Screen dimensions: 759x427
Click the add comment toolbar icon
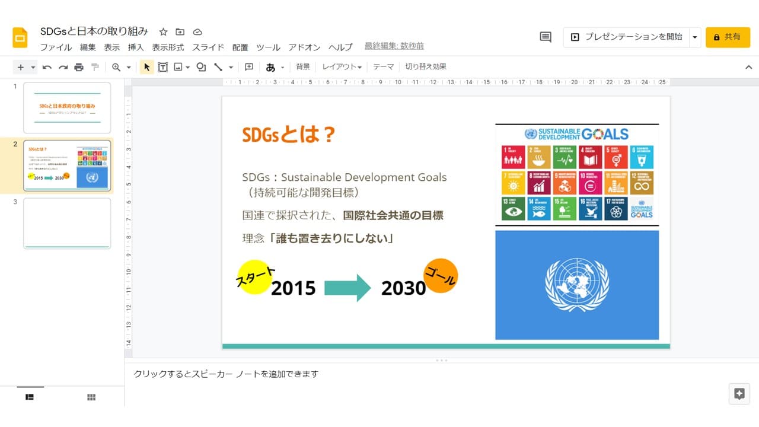[249, 68]
